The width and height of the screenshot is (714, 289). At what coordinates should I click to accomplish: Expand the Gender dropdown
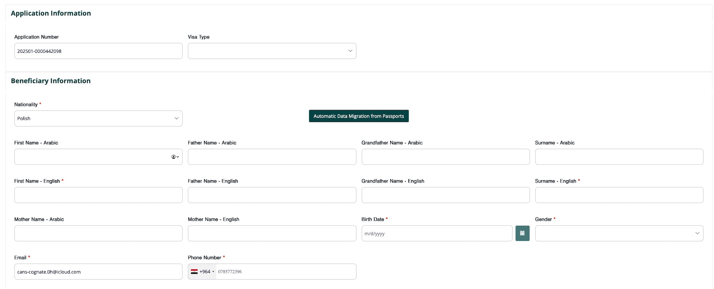[619, 233]
